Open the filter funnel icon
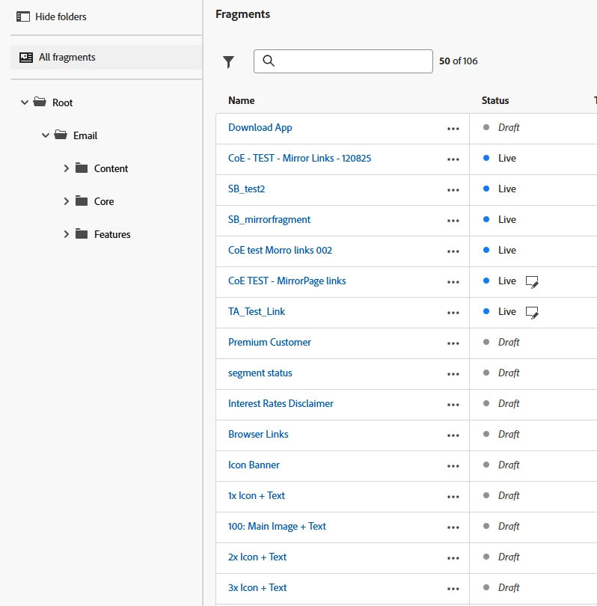The height and width of the screenshot is (606, 597). tap(229, 62)
